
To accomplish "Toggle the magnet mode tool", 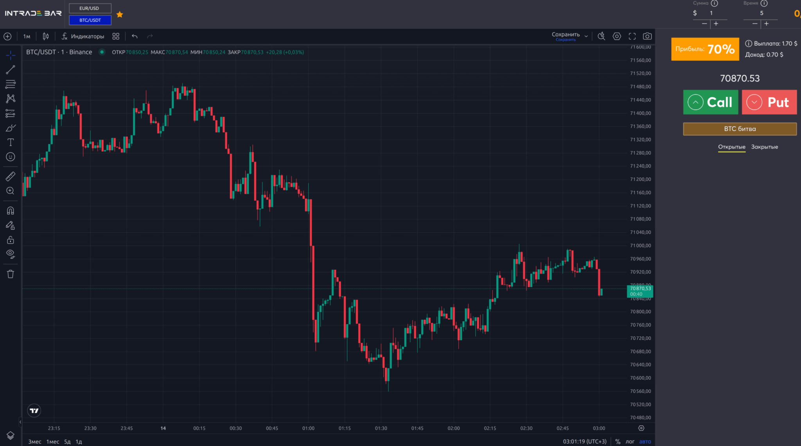I will [x=11, y=211].
